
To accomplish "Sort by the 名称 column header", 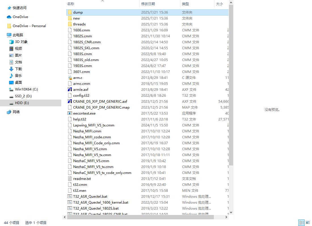I will 71,4.
